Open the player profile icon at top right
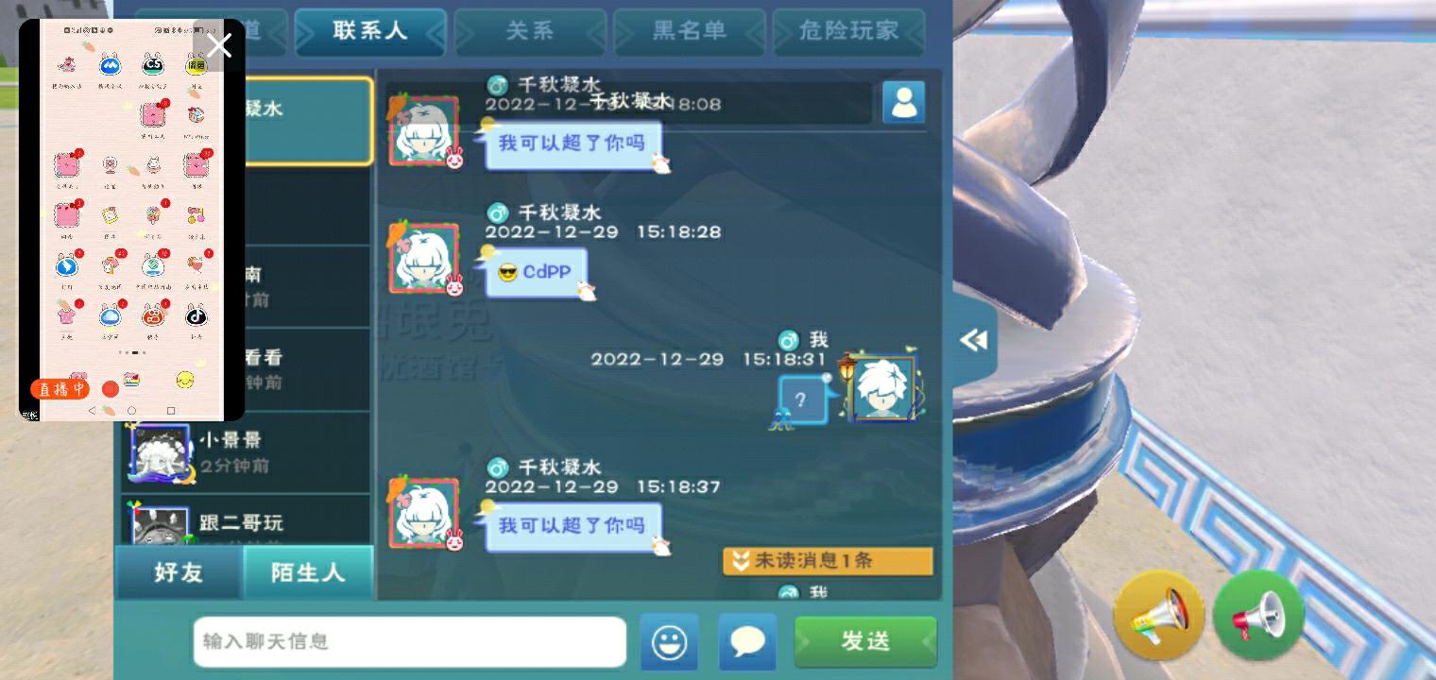Screen dimensions: 1436x680 (x=904, y=102)
